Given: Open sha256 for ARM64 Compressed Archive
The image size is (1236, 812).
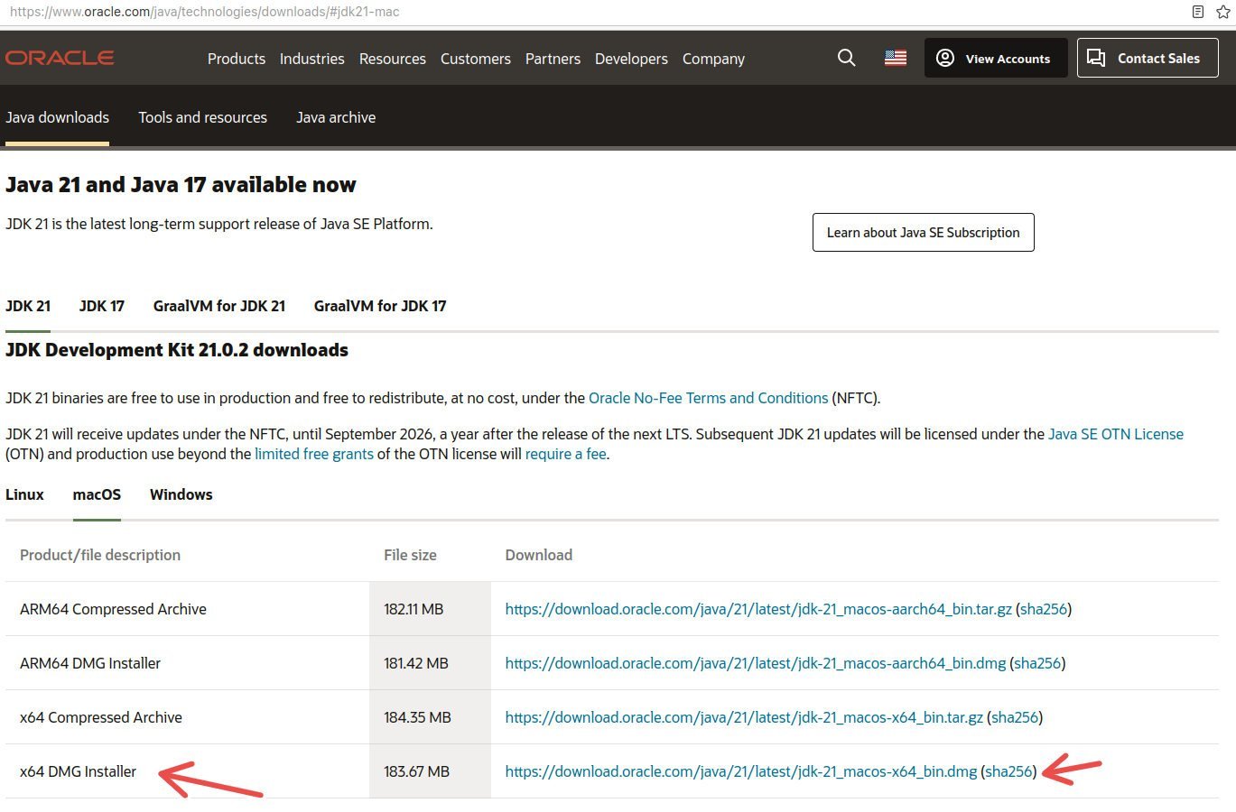Looking at the screenshot, I should tap(1044, 609).
